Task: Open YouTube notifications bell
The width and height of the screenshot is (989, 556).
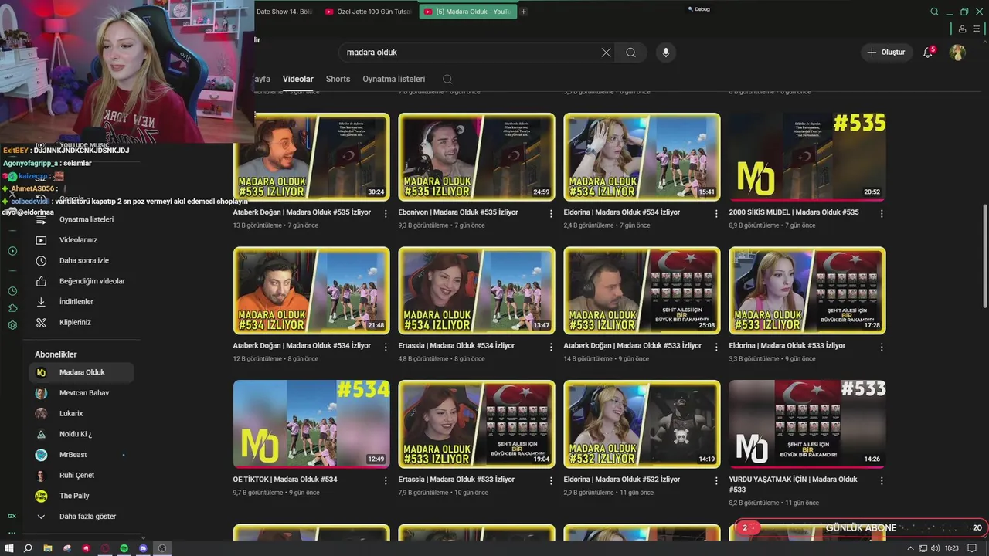Action: (x=928, y=53)
